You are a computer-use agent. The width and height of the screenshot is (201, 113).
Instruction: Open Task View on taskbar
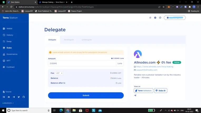point(54,110)
